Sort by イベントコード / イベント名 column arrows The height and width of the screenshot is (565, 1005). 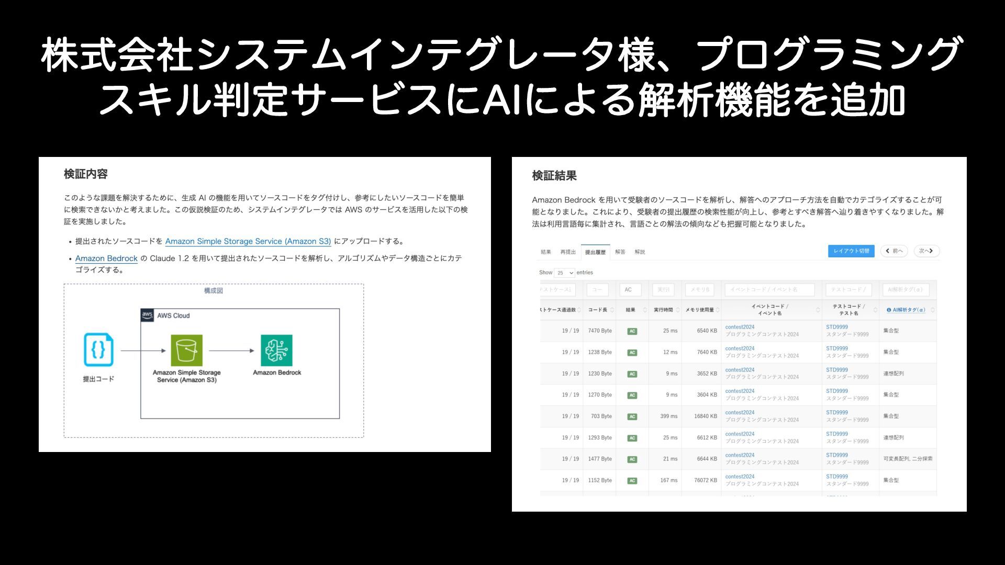click(x=818, y=310)
